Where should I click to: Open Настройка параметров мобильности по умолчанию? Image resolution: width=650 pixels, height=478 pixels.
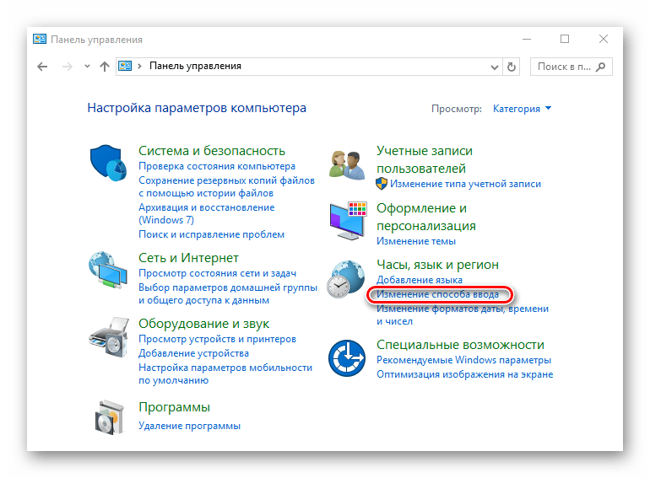(225, 373)
